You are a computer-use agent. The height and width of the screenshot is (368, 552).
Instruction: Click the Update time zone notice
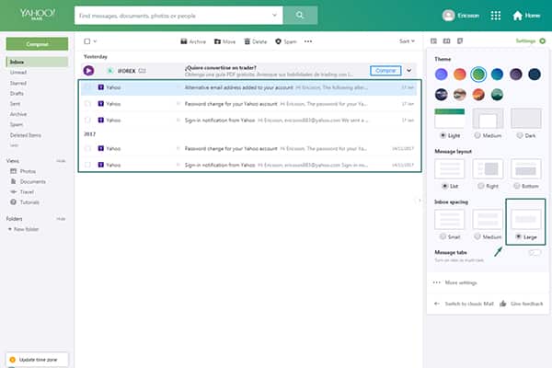click(38, 360)
